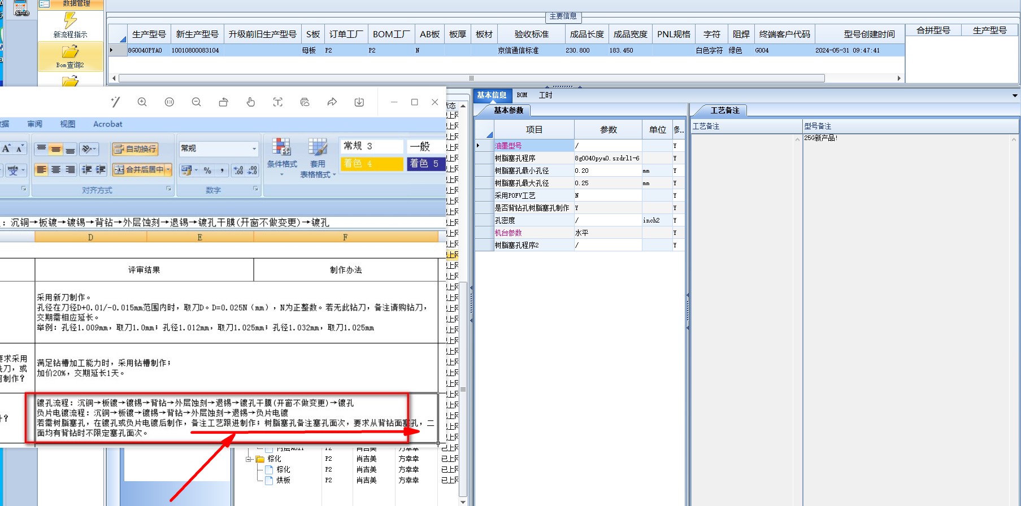Screen dimensions: 1021x506
Task: Click the 棕化 folder icon in tree
Action: [260, 459]
